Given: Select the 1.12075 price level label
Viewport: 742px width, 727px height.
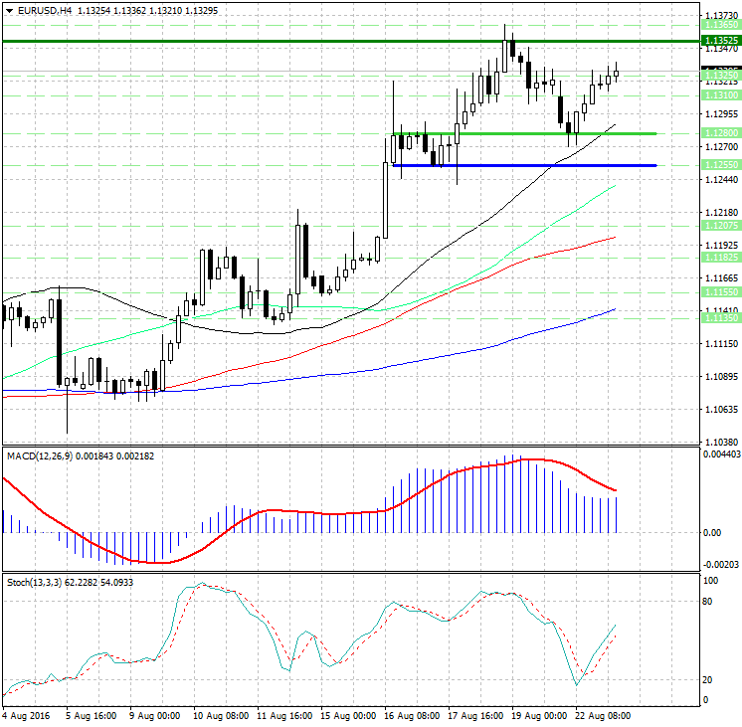Looking at the screenshot, I should coord(721,226).
